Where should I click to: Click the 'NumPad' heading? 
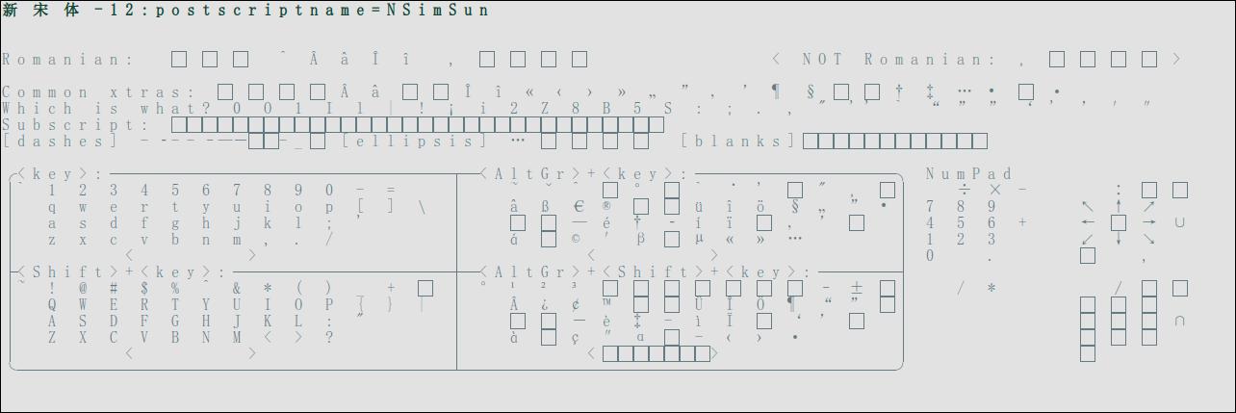pyautogui.click(x=968, y=174)
